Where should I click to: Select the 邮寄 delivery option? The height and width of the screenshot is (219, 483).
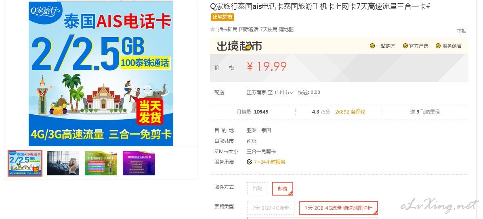point(282,189)
